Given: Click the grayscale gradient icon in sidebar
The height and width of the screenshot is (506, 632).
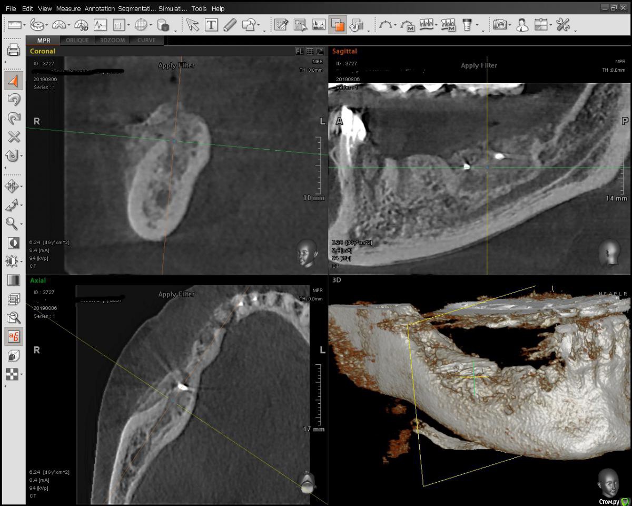Looking at the screenshot, I should 14,280.
